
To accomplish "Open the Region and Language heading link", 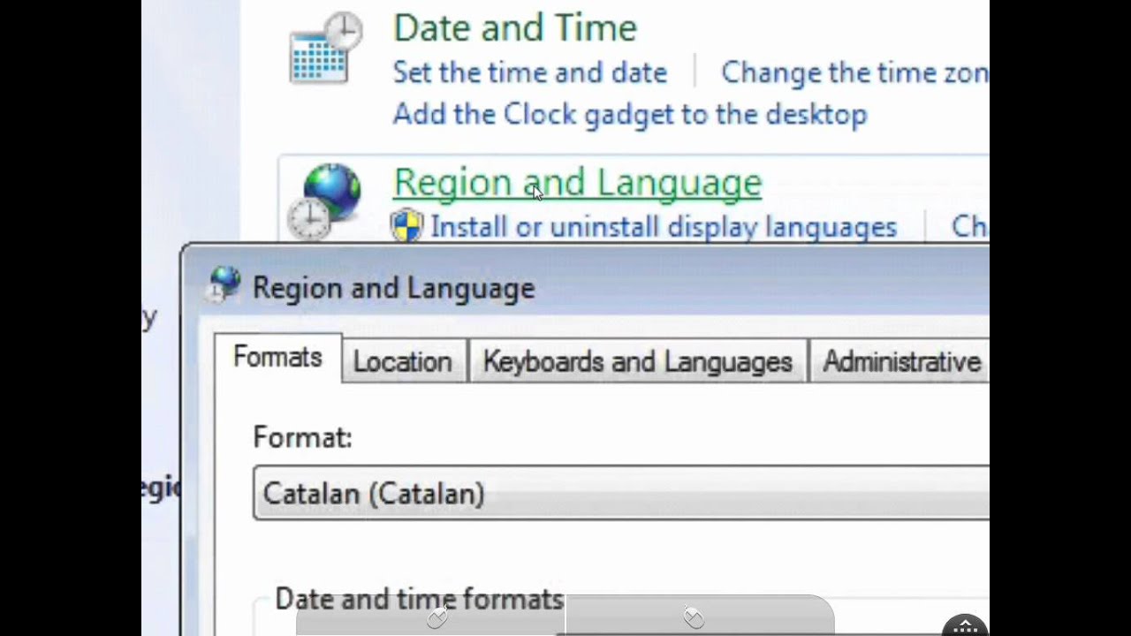I will 577,183.
